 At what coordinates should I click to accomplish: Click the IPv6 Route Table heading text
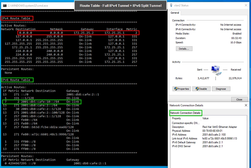coord(16,80)
